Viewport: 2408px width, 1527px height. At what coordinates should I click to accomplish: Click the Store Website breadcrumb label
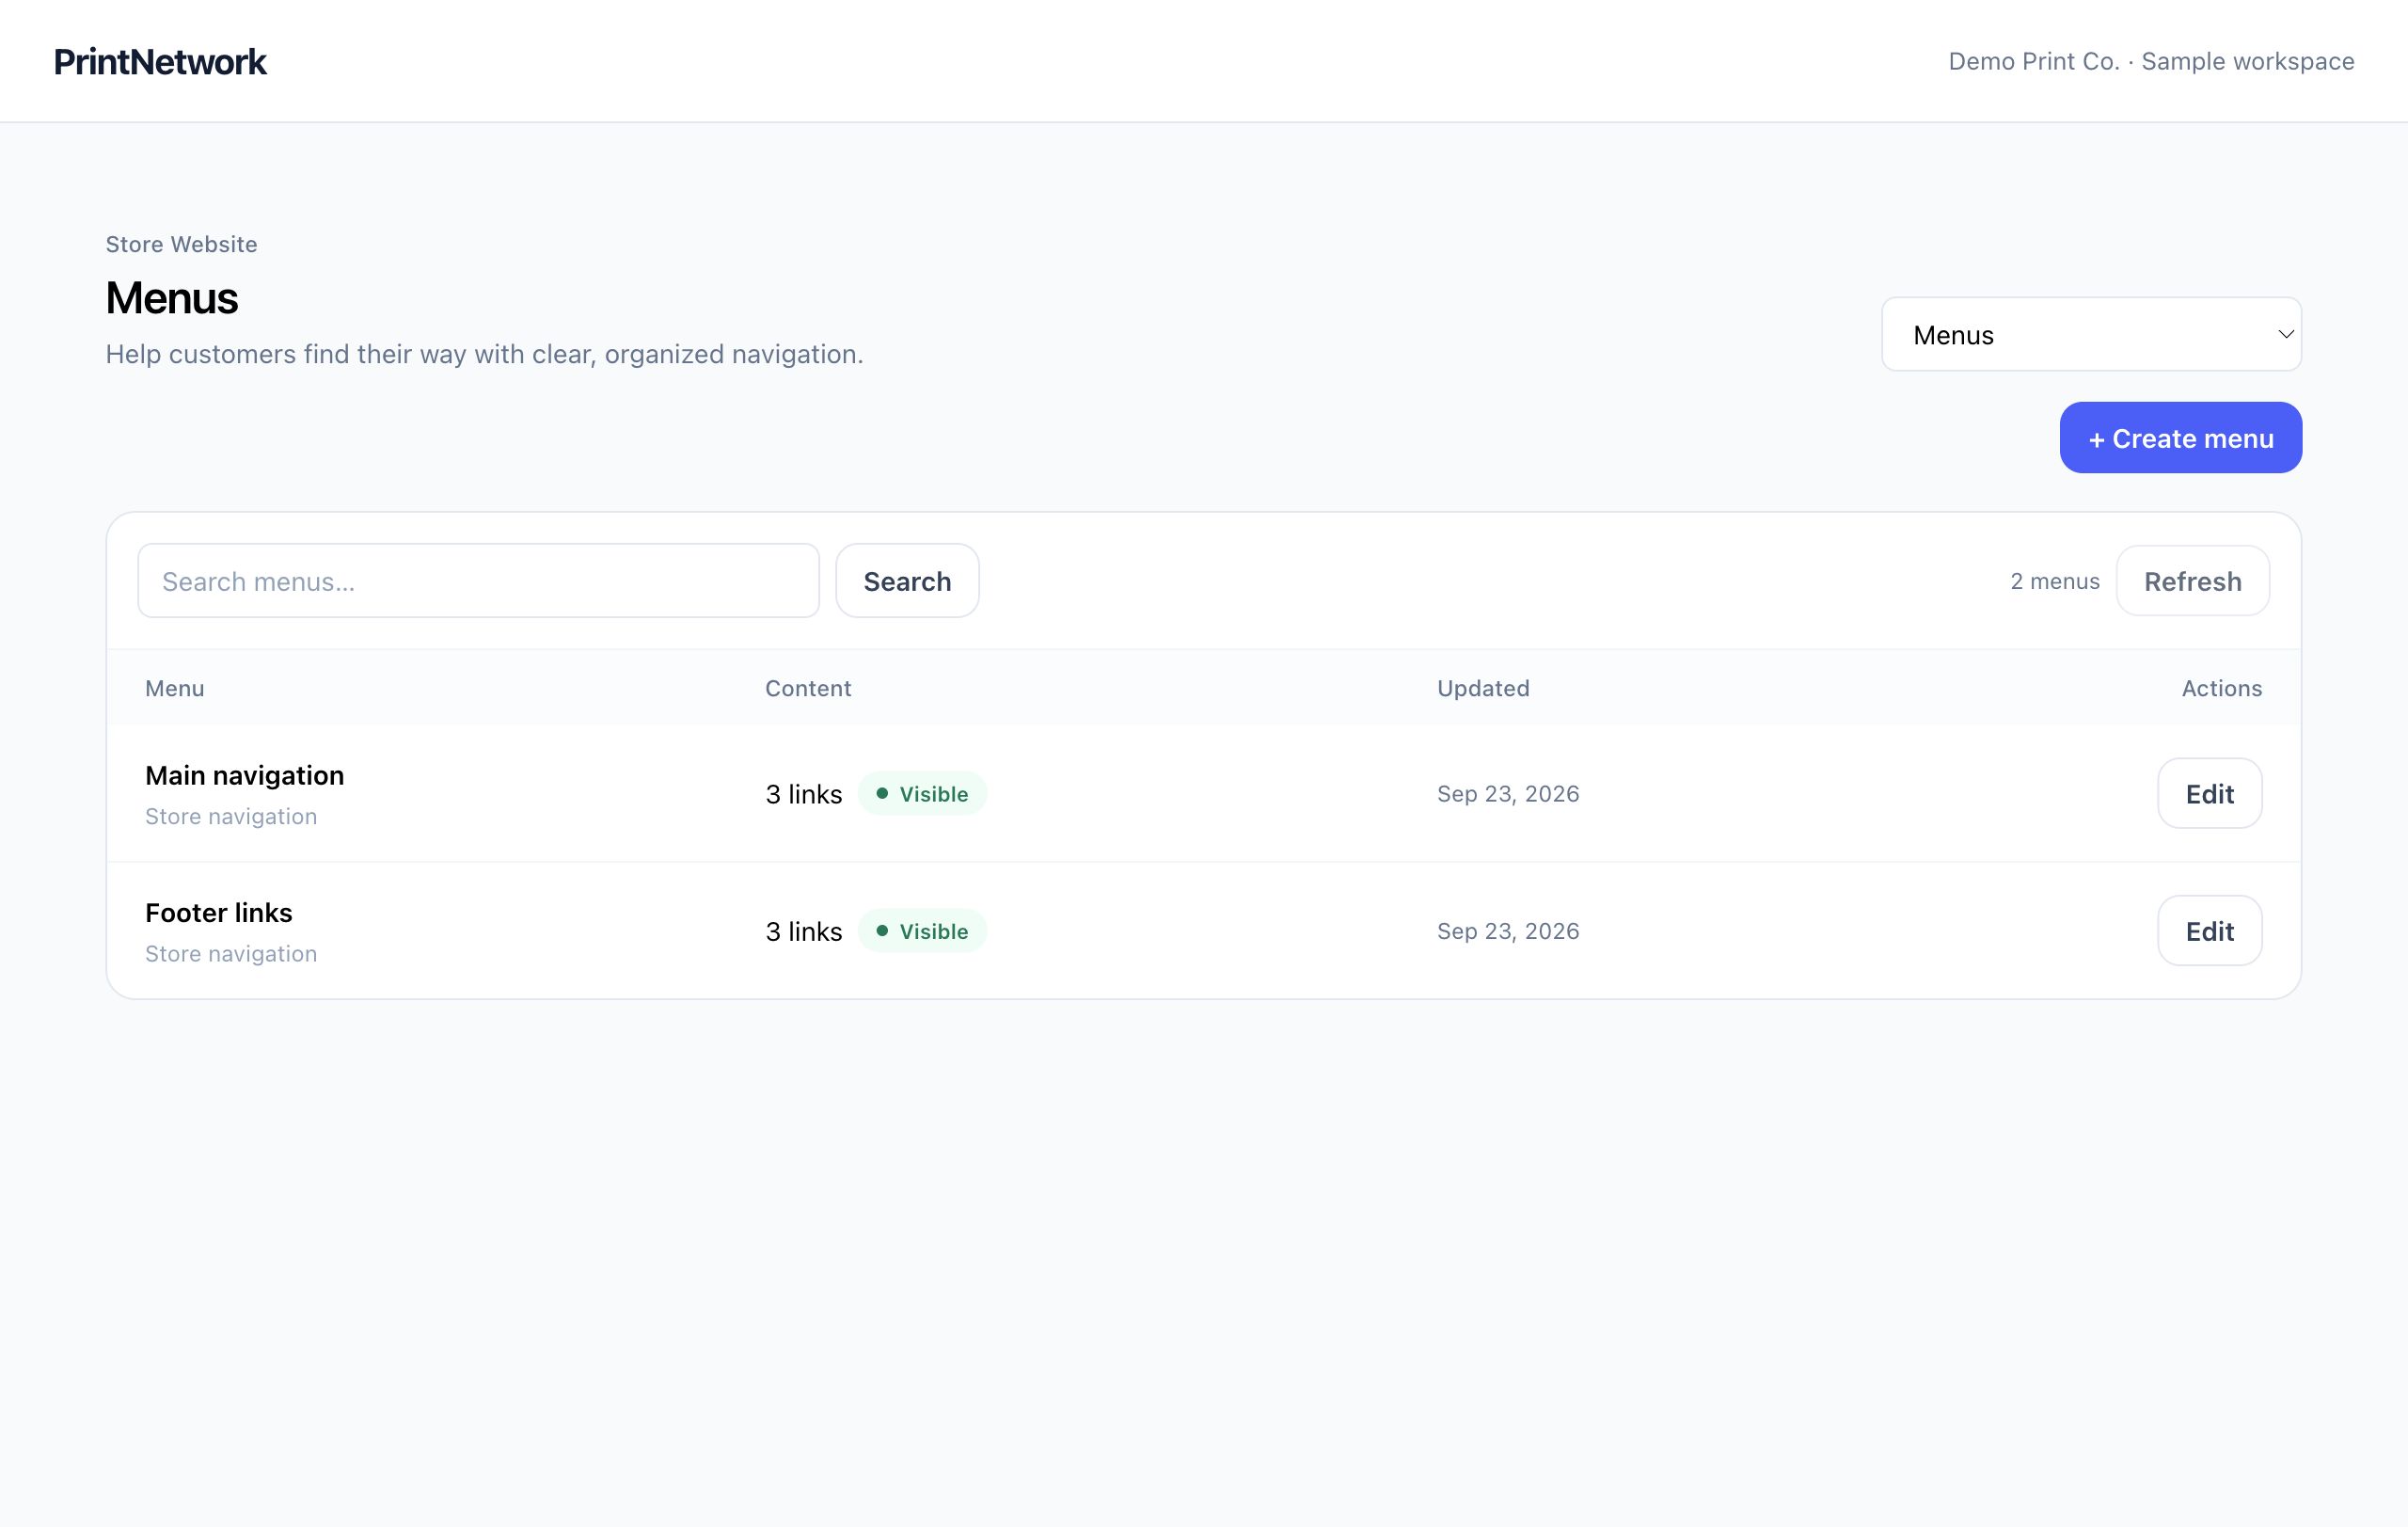pos(181,244)
